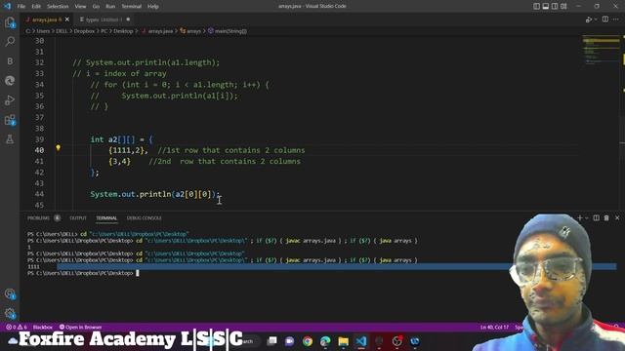
Task: Click the Dropbox breadcrumb segment
Action: (84, 31)
